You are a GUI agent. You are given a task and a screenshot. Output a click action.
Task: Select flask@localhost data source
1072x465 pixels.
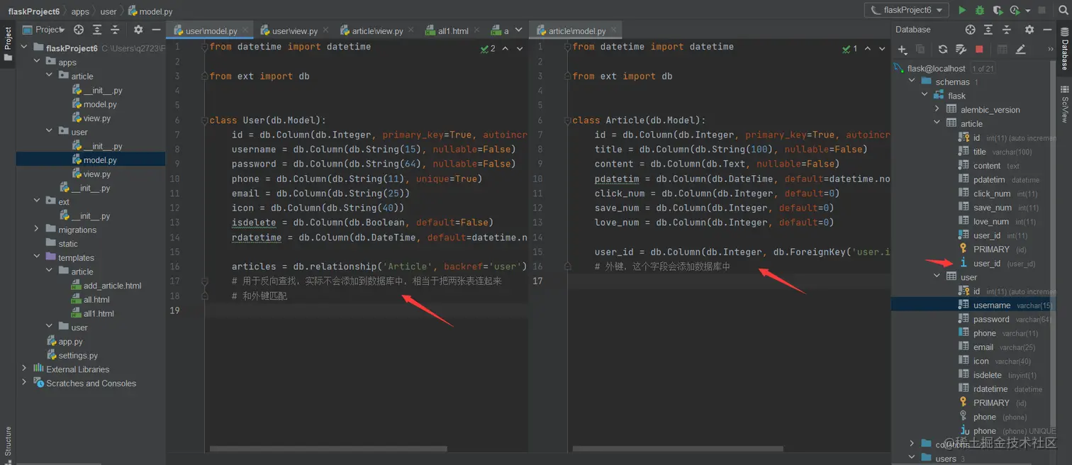pyautogui.click(x=936, y=68)
